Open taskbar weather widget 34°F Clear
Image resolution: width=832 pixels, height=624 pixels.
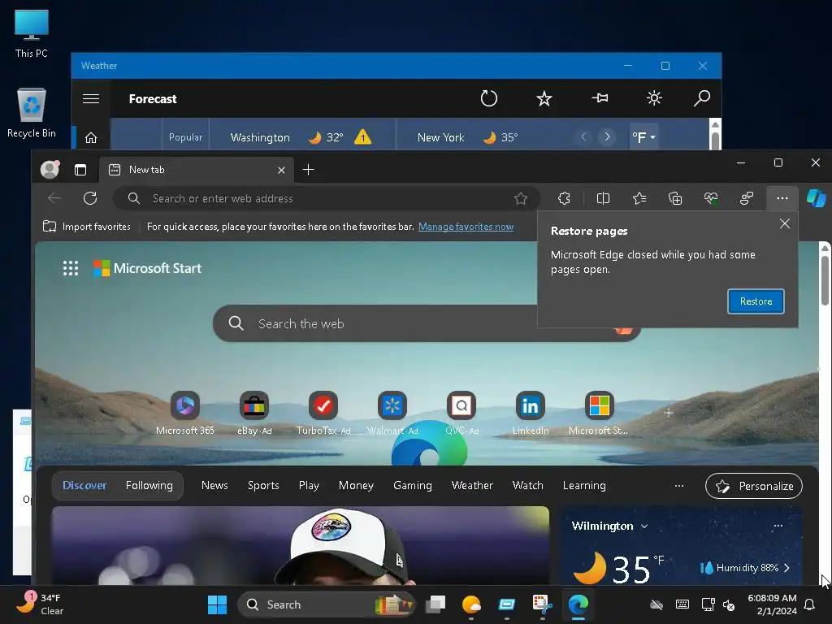click(x=40, y=604)
